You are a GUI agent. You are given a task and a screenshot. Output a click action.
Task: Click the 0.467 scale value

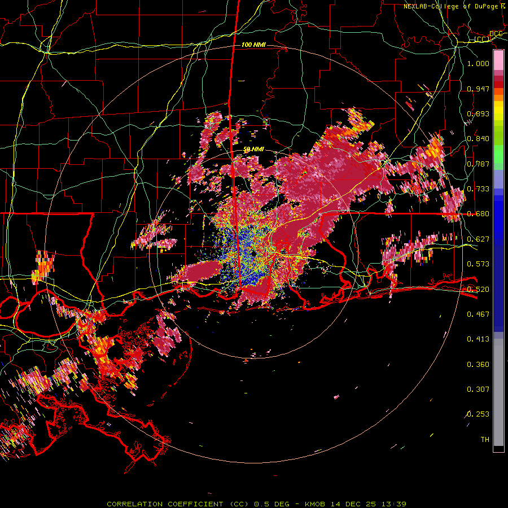pos(478,314)
